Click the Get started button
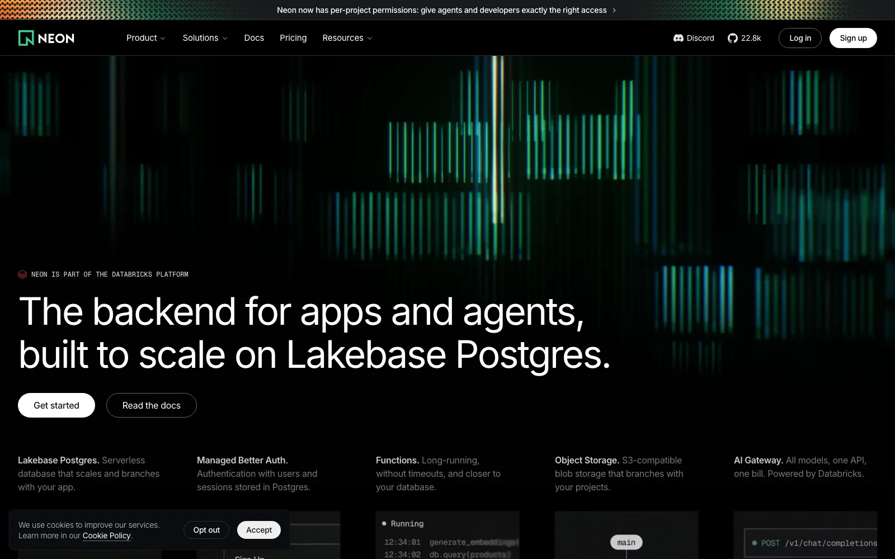Screen dimensions: 895x559 point(56,405)
